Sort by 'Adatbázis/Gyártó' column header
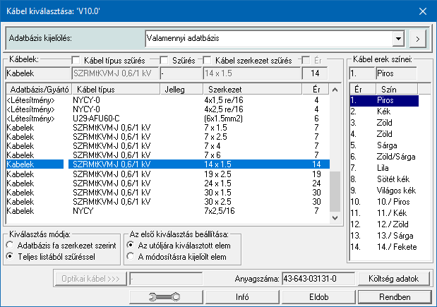Viewport: 437px width, 307px height. point(35,90)
